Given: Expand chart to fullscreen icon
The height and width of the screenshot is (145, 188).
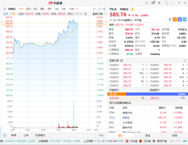Looking at the screenshot, I should (x=99, y=9).
